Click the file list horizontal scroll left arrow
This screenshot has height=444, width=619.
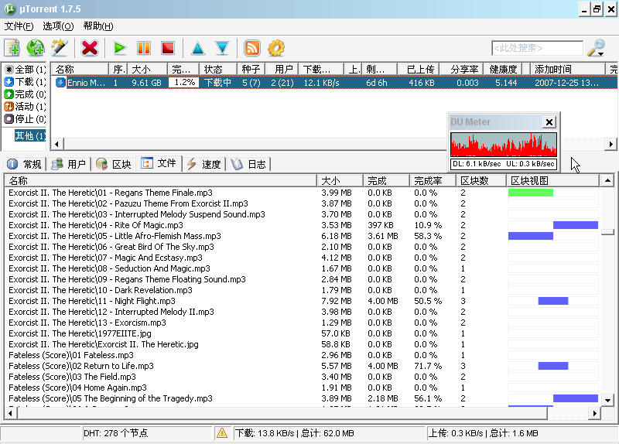[x=11, y=414]
